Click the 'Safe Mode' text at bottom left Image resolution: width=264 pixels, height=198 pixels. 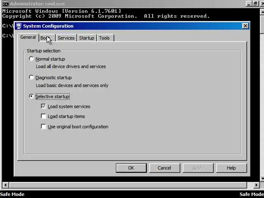tap(12, 194)
